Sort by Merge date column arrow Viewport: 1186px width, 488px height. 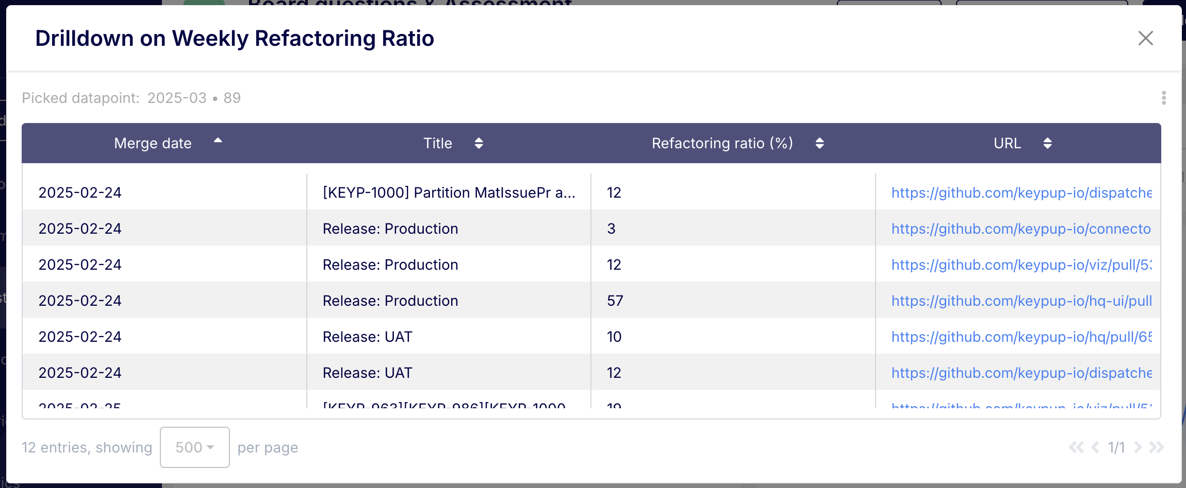pyautogui.click(x=218, y=141)
